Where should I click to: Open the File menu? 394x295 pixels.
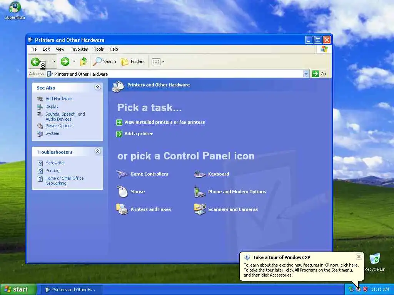pos(33,49)
